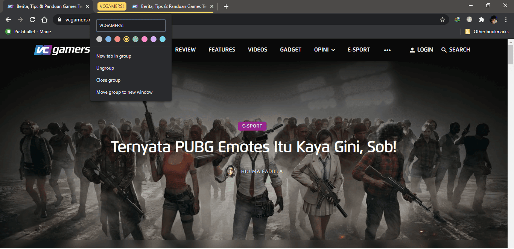514x249 pixels.
Task: Expand the OPINI dropdown menu
Action: pyautogui.click(x=325, y=50)
